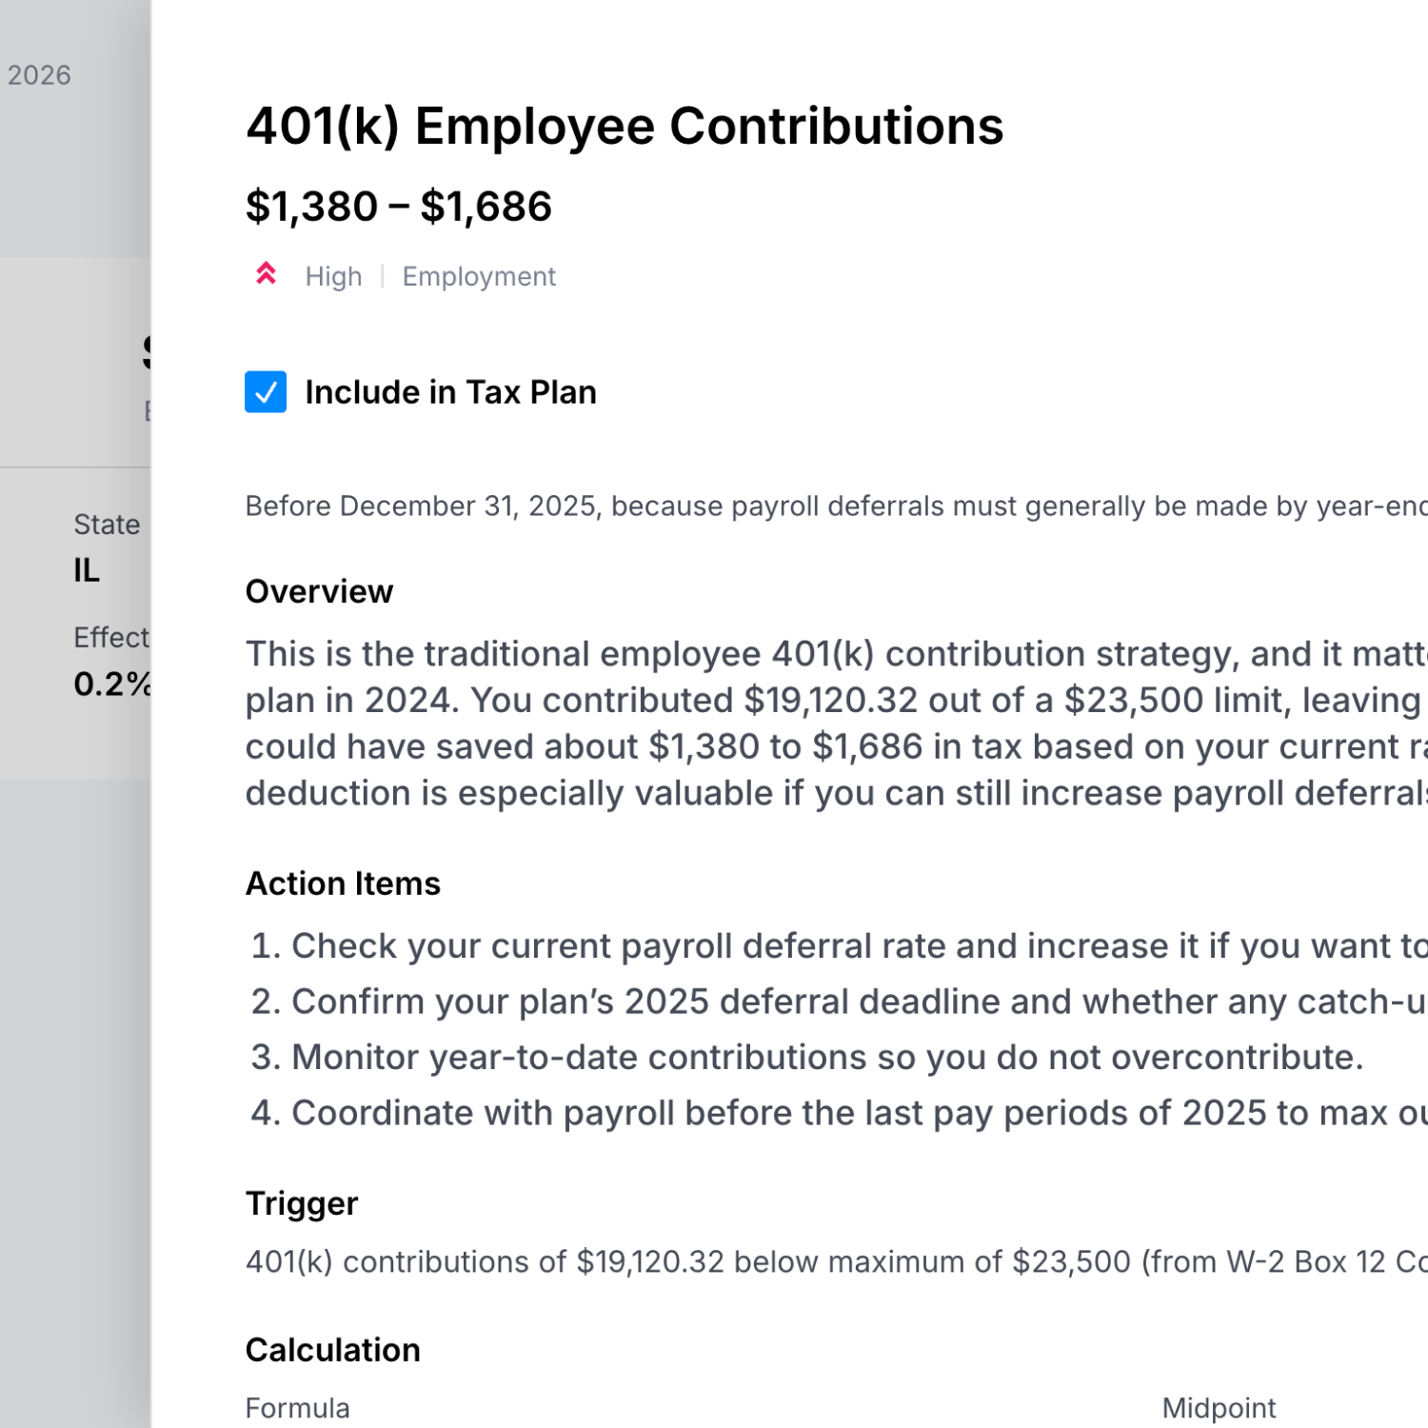
Task: Click the red high-priority double chevron icon
Action: point(267,274)
